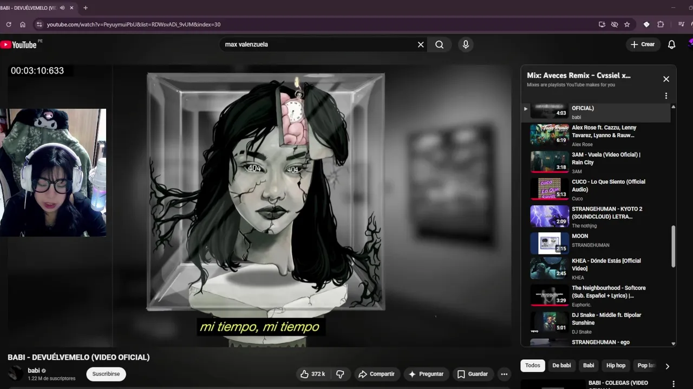This screenshot has width=693, height=389.
Task: Start voice search with the microphone icon
Action: point(466,44)
